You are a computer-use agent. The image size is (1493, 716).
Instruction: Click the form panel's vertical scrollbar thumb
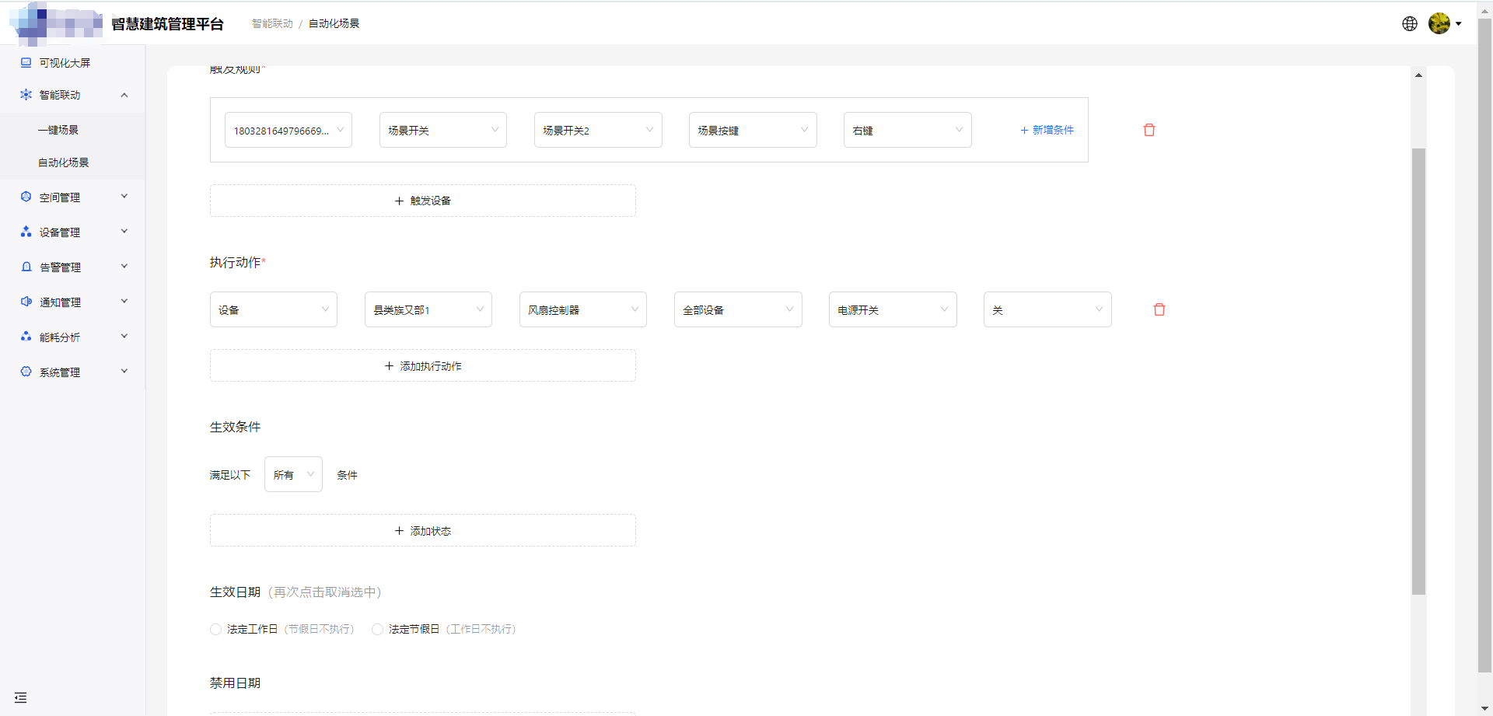click(x=1418, y=371)
